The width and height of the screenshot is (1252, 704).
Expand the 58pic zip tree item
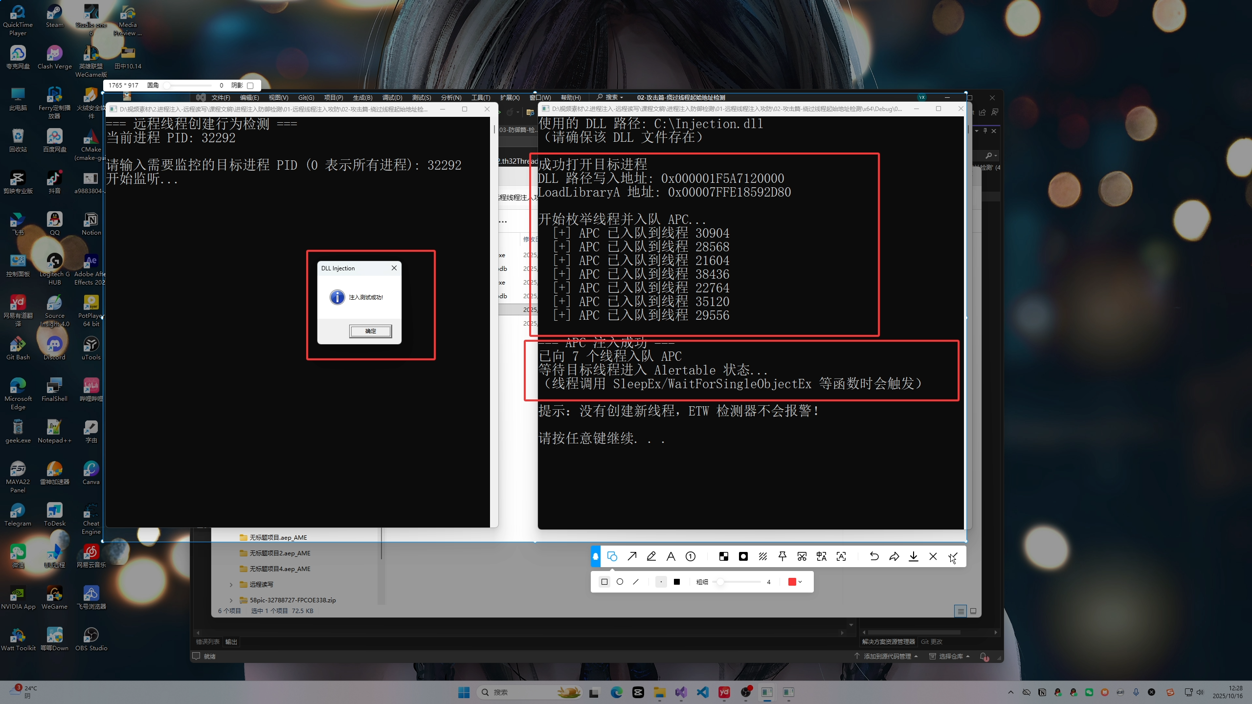pyautogui.click(x=231, y=600)
